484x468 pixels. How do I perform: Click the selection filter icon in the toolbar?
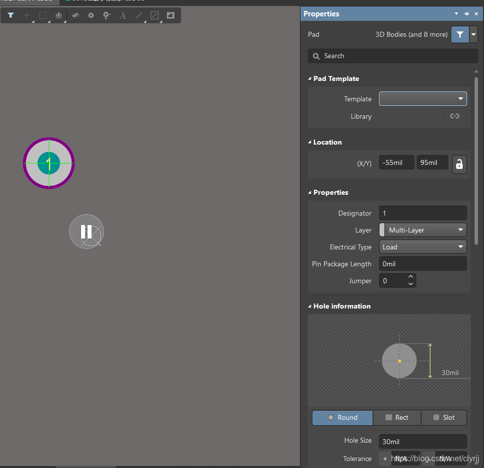tap(10, 15)
